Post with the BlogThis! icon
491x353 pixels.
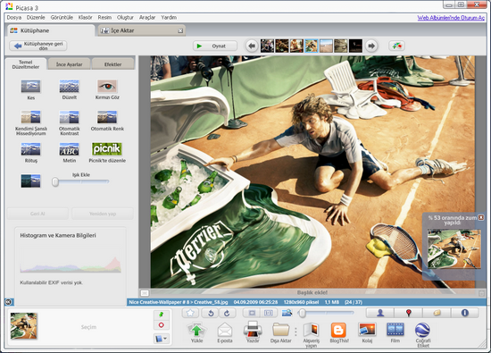pos(339,330)
